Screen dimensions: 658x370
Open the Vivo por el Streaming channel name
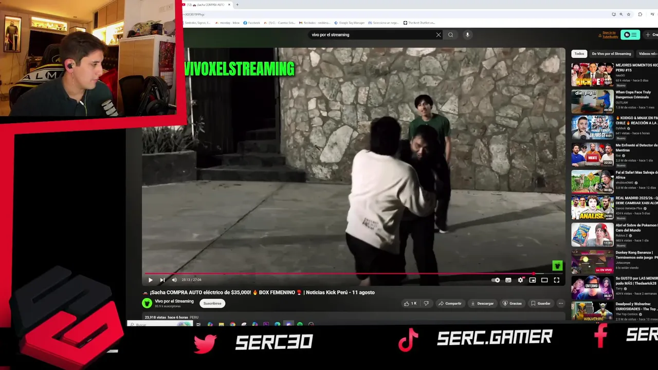174,301
